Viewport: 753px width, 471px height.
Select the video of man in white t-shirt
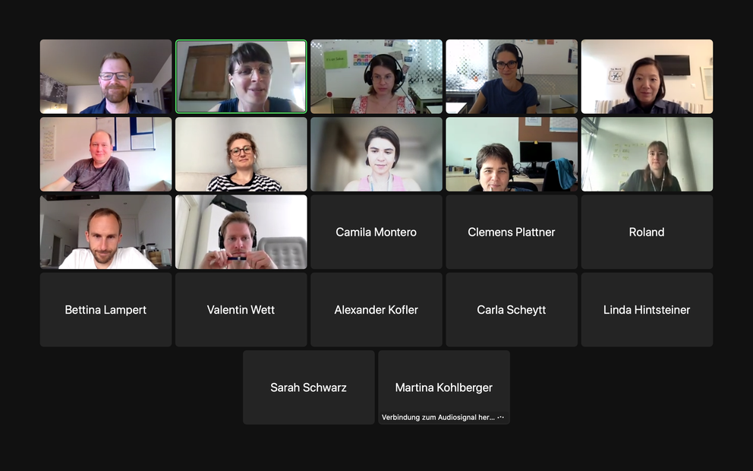(106, 232)
